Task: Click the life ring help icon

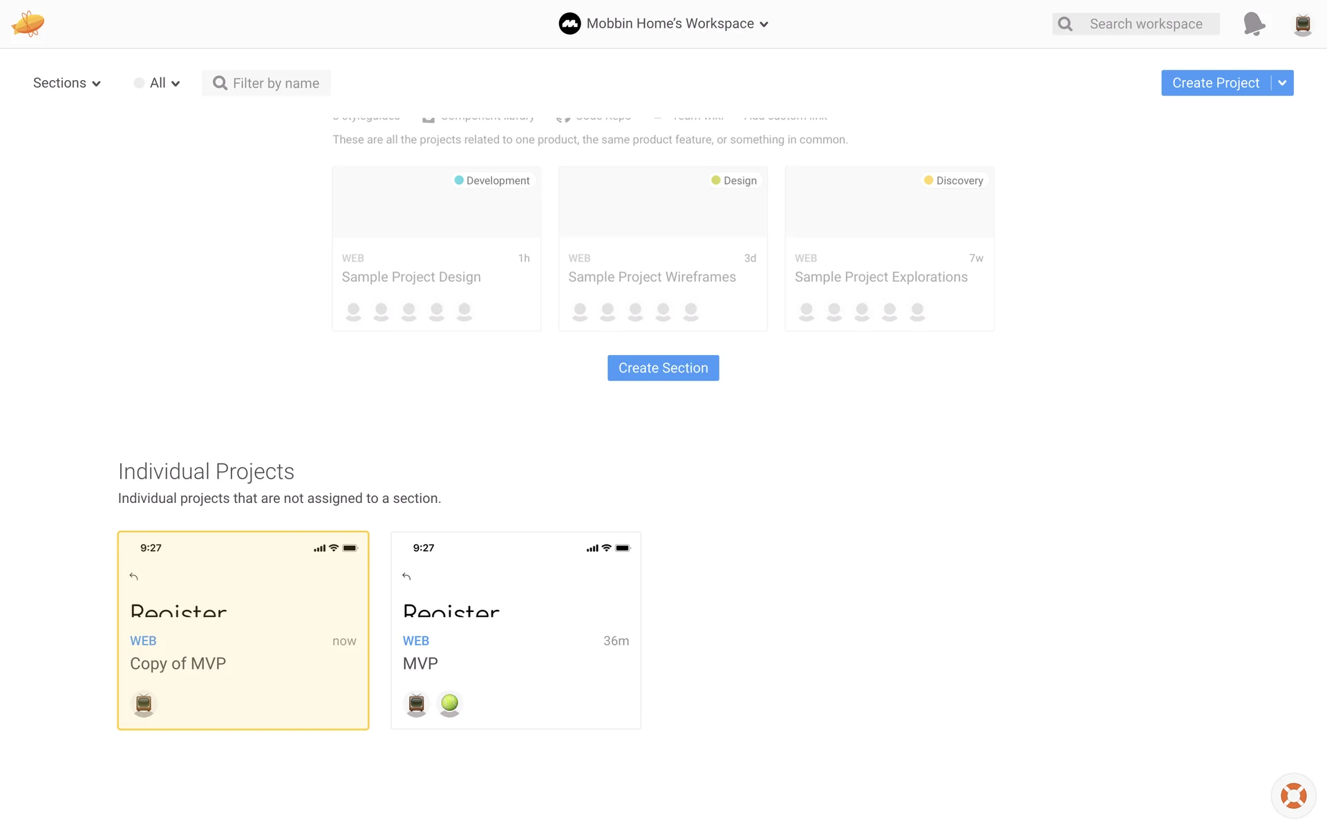Action: click(1293, 795)
